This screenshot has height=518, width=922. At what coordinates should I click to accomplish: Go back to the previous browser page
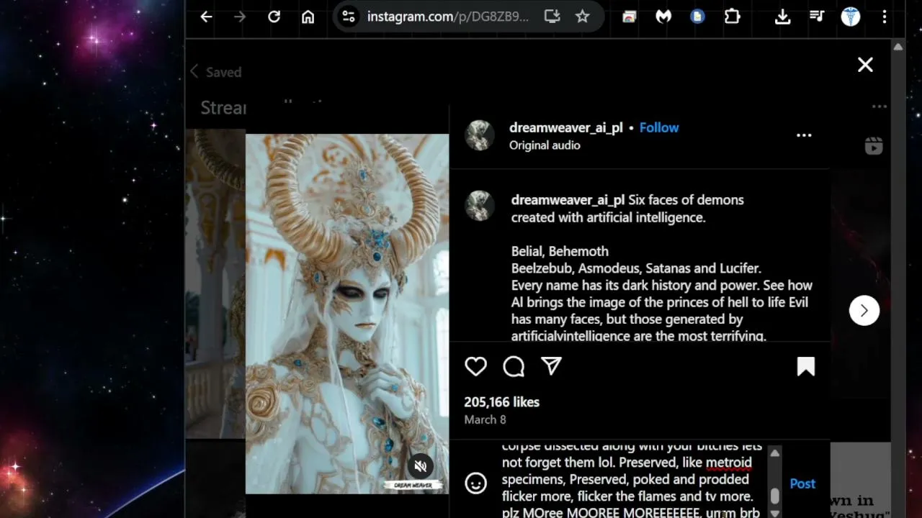tap(206, 17)
